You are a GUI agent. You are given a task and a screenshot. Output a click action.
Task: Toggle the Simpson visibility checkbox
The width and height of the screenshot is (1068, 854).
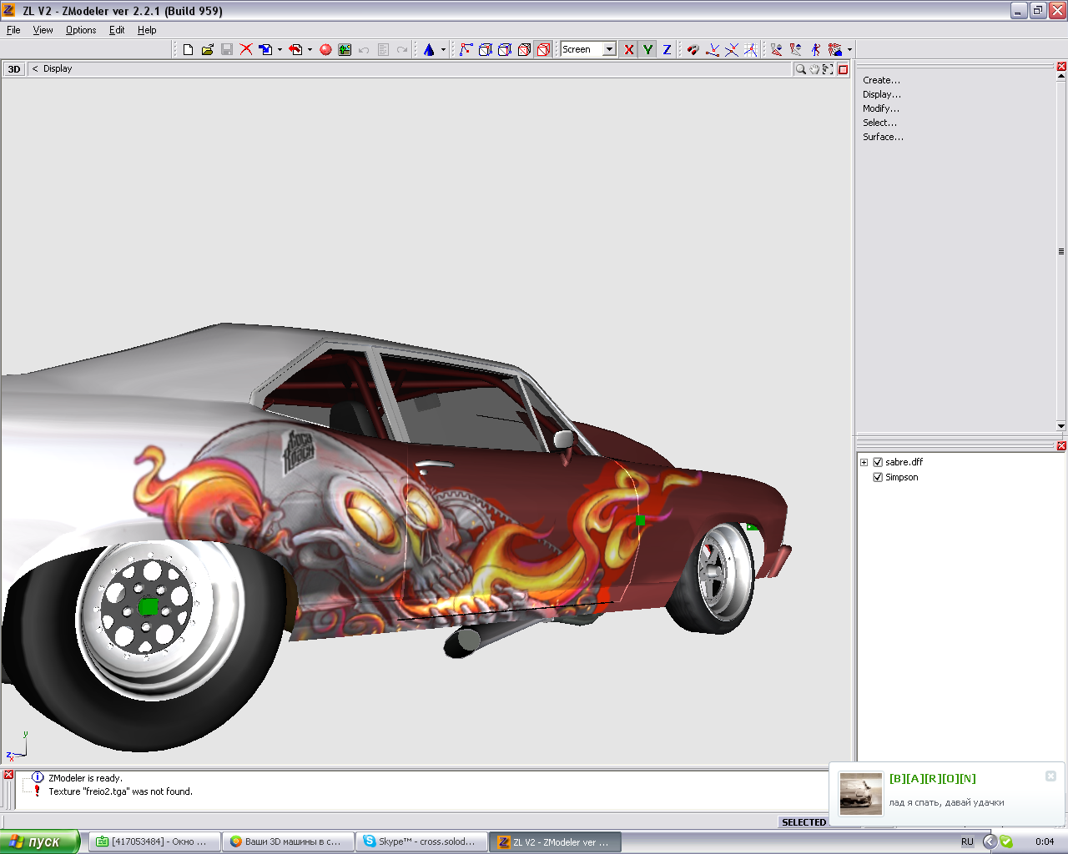click(x=878, y=478)
